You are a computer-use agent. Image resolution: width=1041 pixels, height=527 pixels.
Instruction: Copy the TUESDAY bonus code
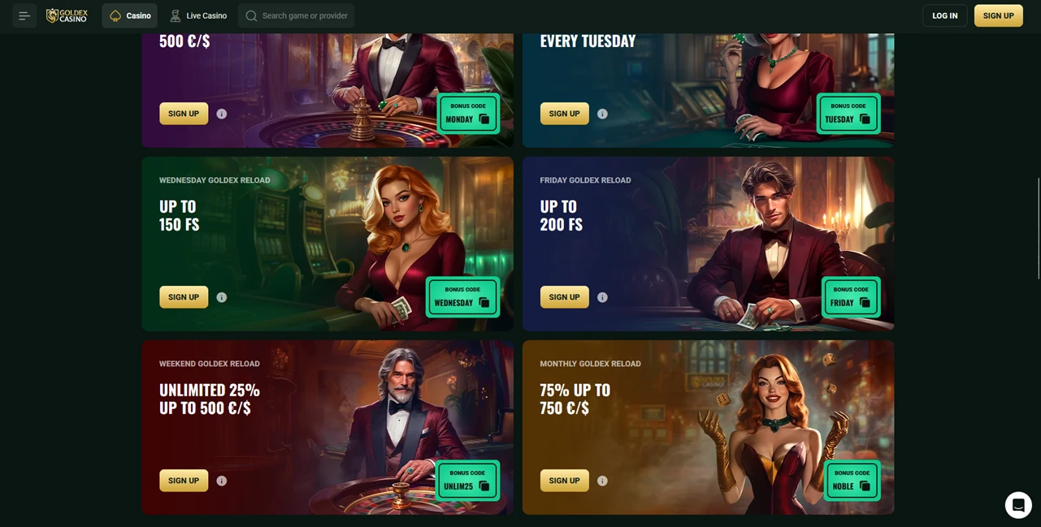click(865, 119)
